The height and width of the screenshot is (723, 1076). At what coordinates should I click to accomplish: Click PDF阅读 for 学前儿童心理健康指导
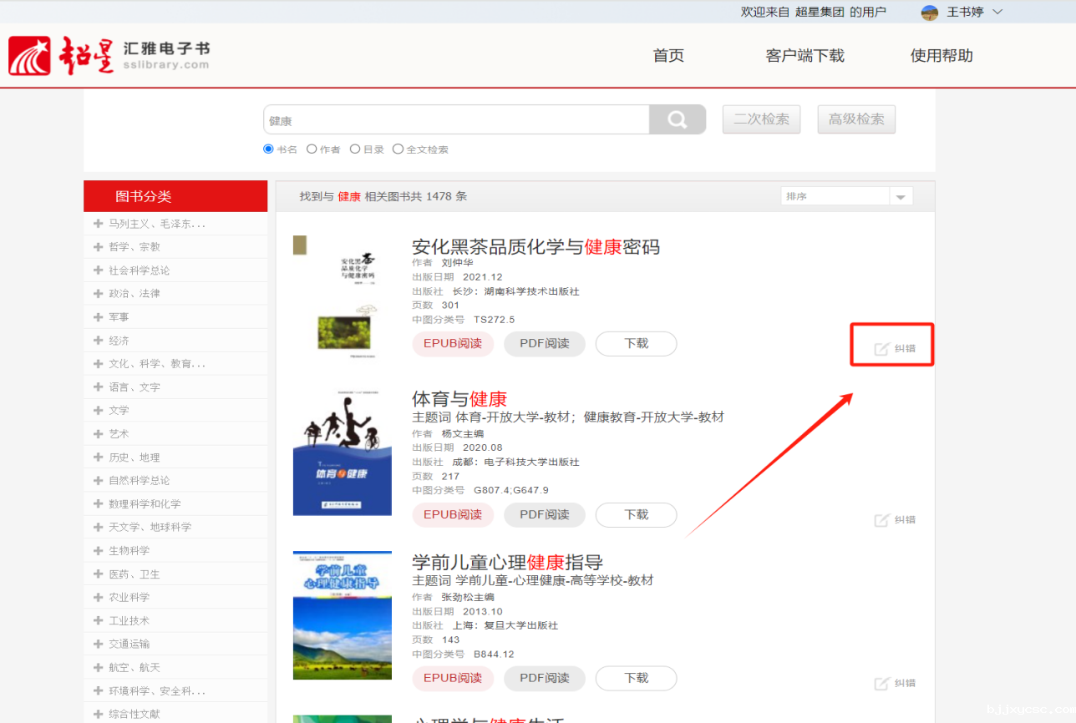pos(545,679)
